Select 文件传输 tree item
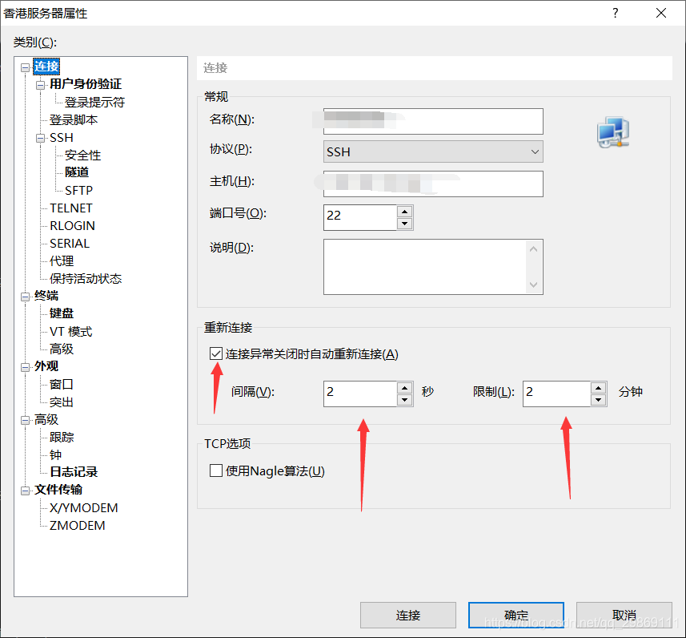This screenshot has width=686, height=638. (58, 490)
